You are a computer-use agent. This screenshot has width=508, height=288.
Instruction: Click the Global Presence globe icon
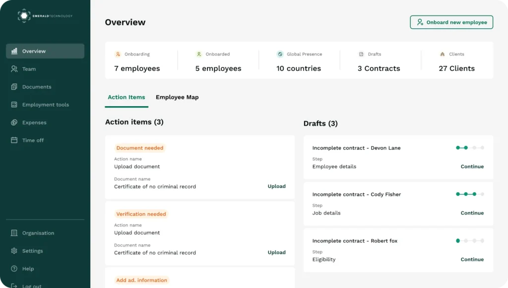[x=280, y=54]
